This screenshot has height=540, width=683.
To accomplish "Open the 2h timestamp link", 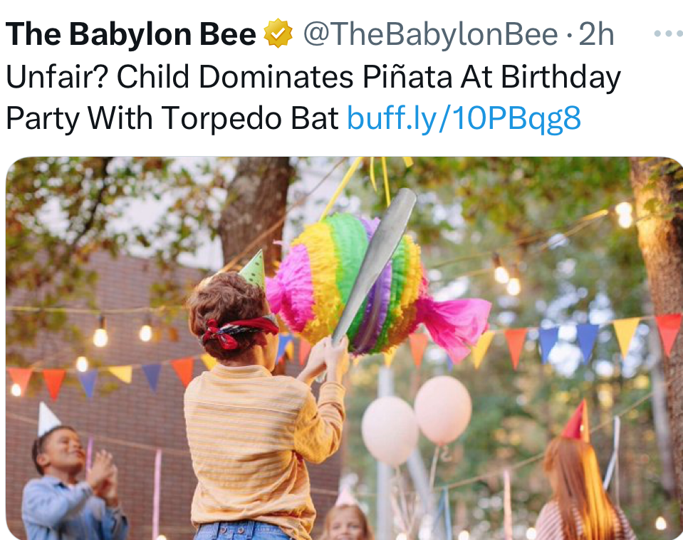I will (x=596, y=34).
